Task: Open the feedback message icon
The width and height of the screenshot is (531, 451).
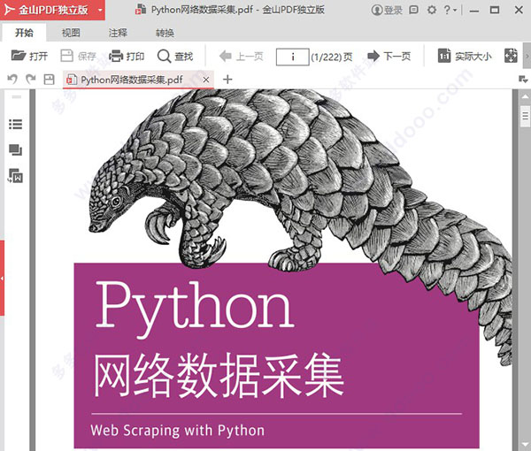Action: click(414, 10)
